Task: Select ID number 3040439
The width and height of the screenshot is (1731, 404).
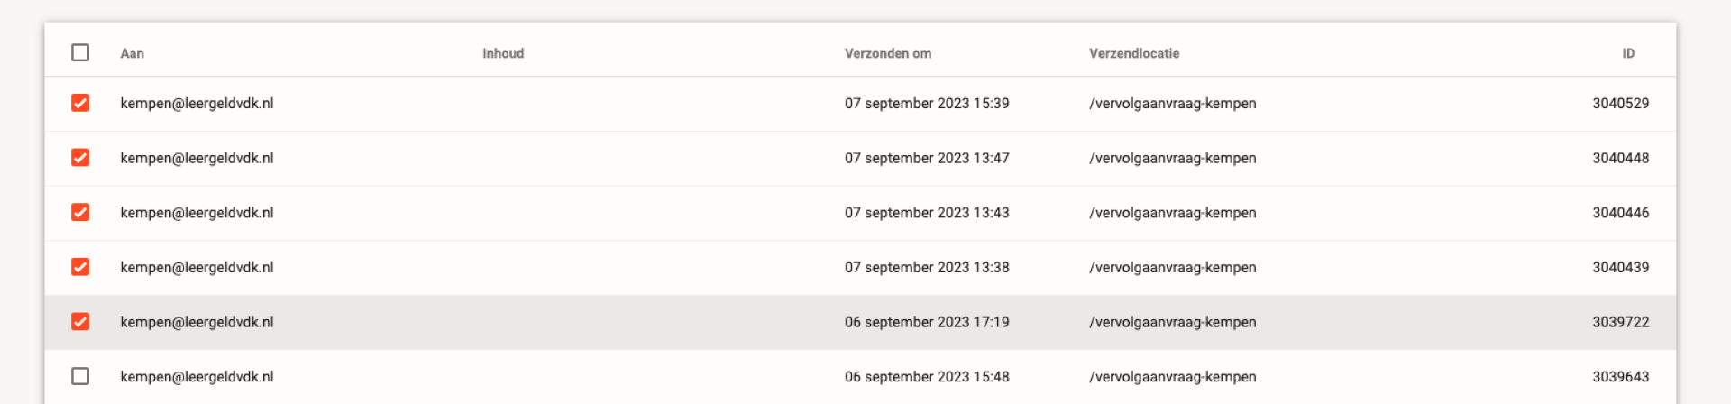Action: (x=1620, y=267)
